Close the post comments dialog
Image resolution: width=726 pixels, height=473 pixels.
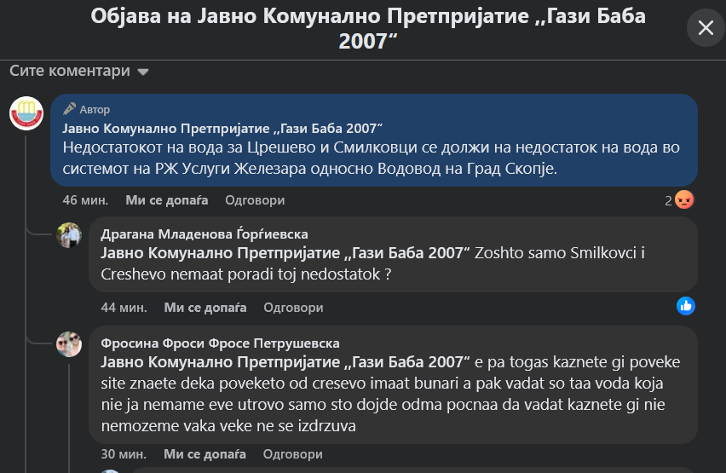pos(706,28)
